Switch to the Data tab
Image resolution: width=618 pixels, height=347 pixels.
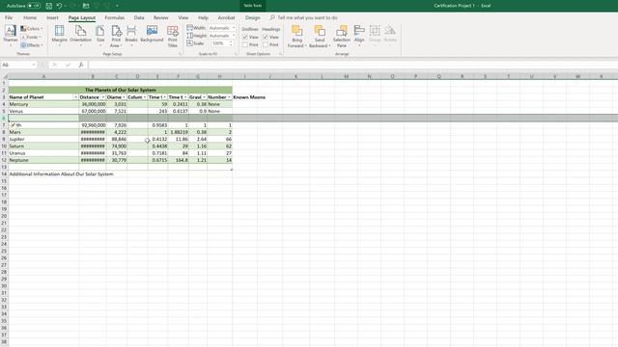[139, 17]
